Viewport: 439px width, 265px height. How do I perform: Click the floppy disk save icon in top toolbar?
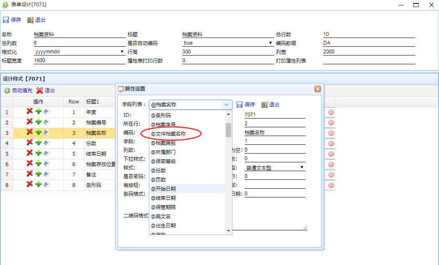coord(6,20)
